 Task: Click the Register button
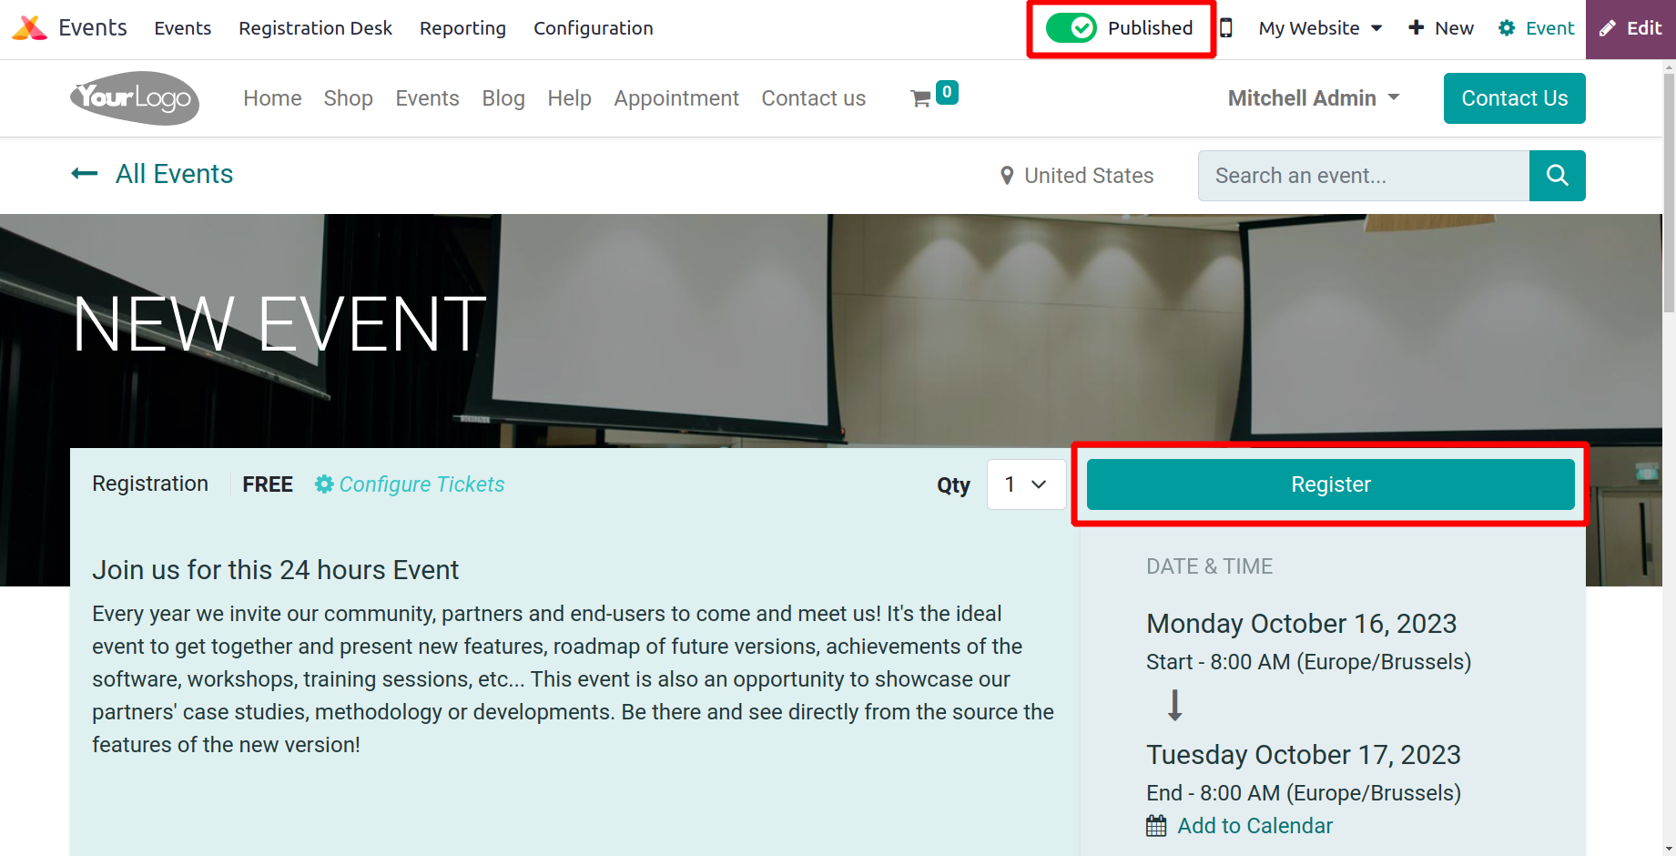coord(1330,484)
